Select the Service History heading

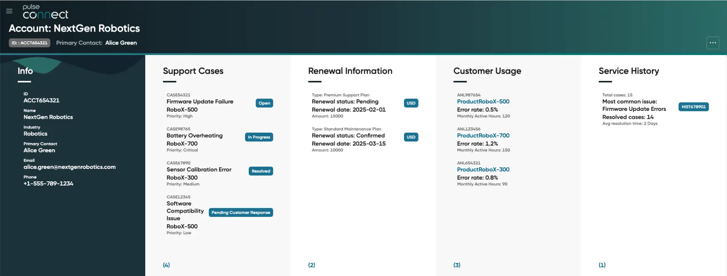coord(629,71)
